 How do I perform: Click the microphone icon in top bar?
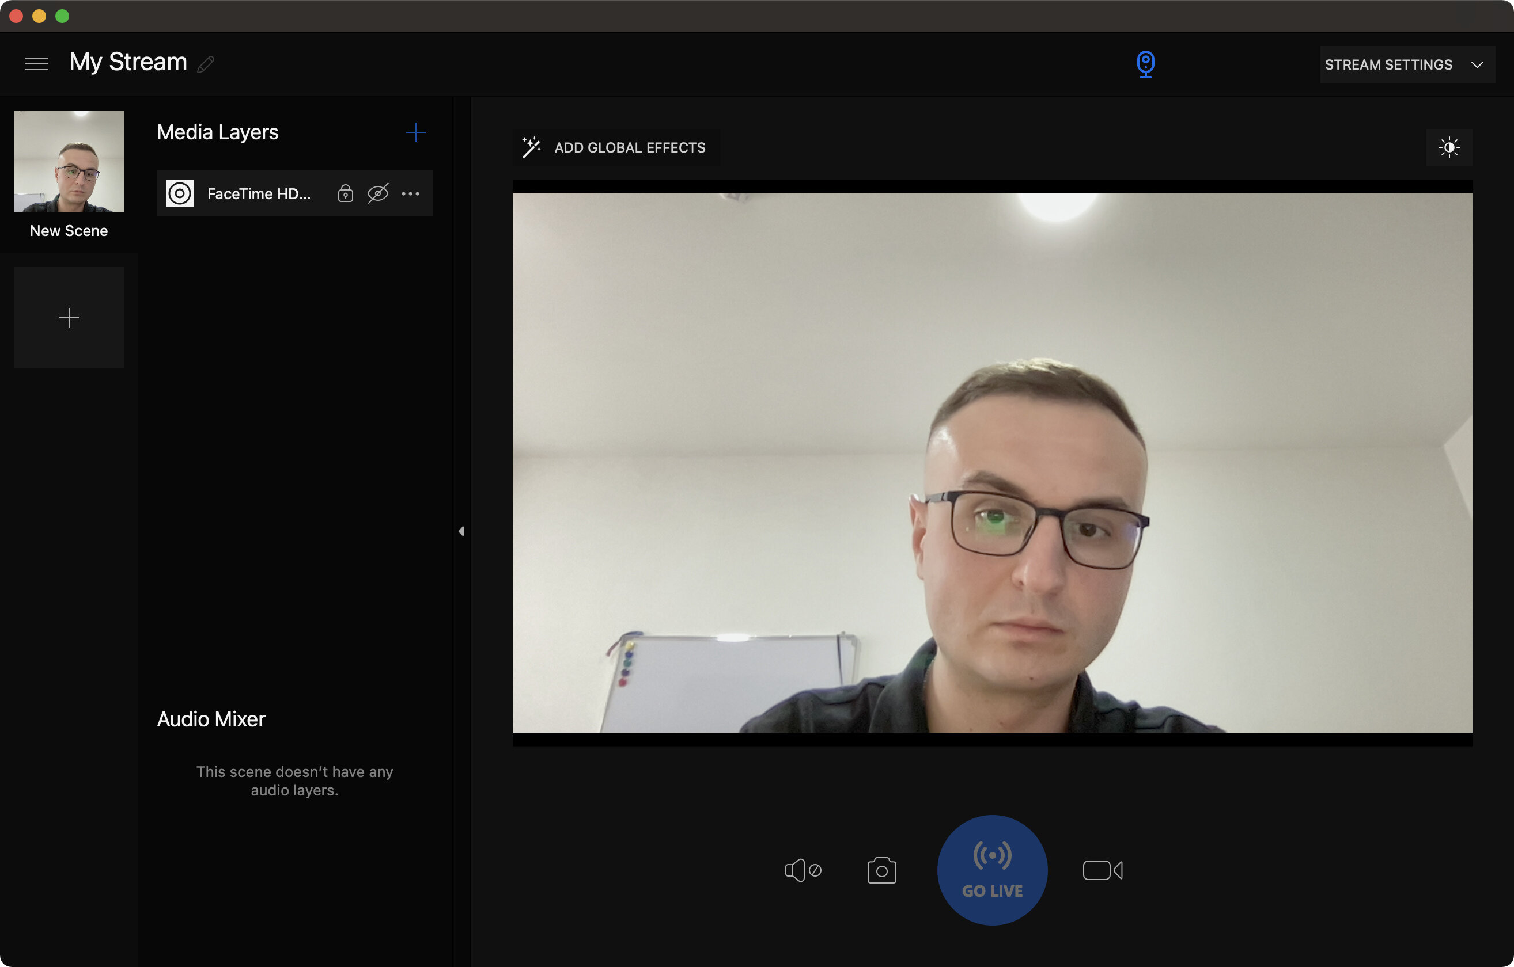click(x=1144, y=63)
